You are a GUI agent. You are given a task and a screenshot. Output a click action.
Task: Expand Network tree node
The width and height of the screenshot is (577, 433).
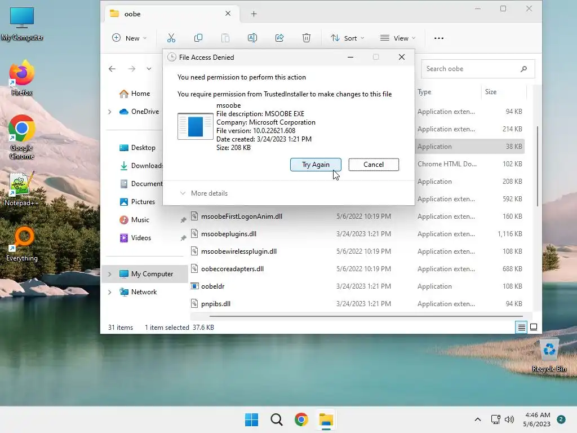(x=110, y=292)
